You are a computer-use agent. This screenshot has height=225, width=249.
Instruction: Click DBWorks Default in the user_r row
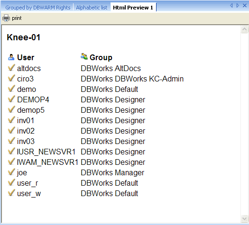tap(110, 183)
